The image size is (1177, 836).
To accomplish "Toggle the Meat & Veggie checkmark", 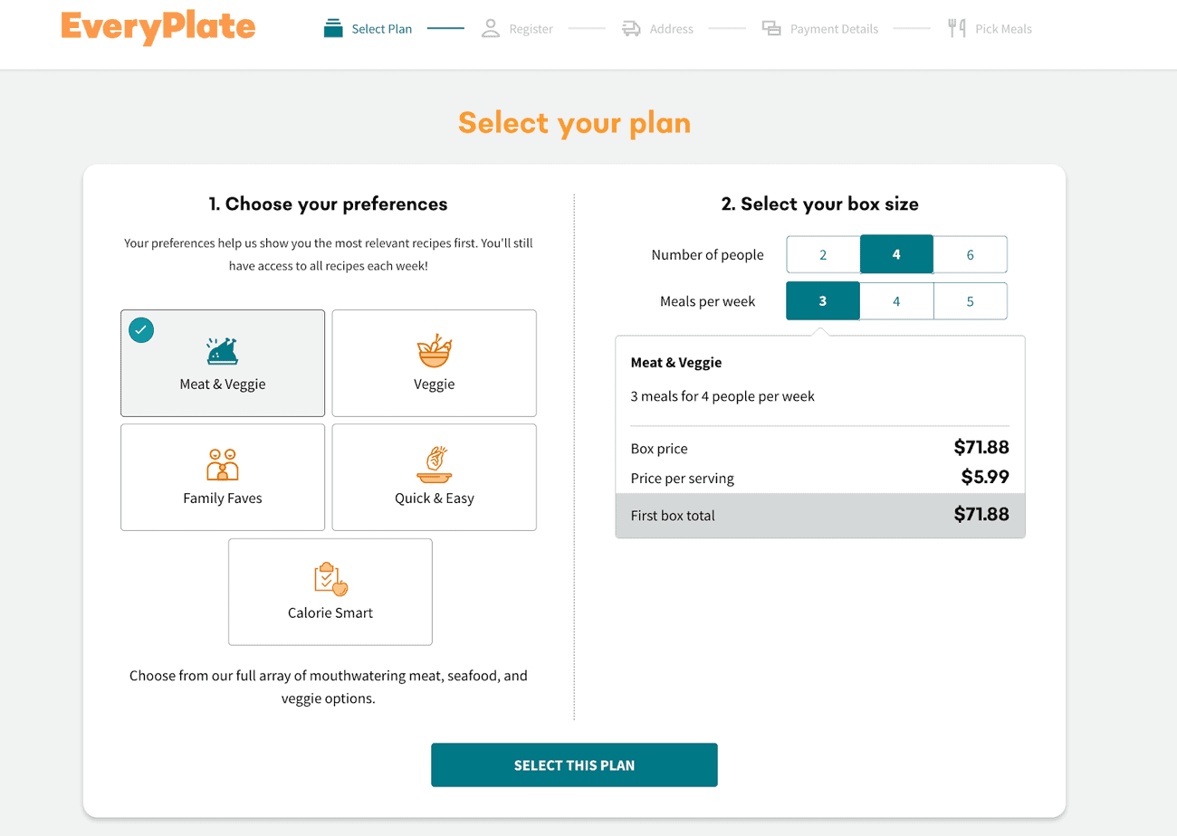I will click(x=140, y=330).
